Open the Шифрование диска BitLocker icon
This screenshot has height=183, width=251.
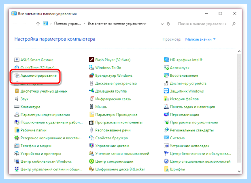[x=91, y=169]
